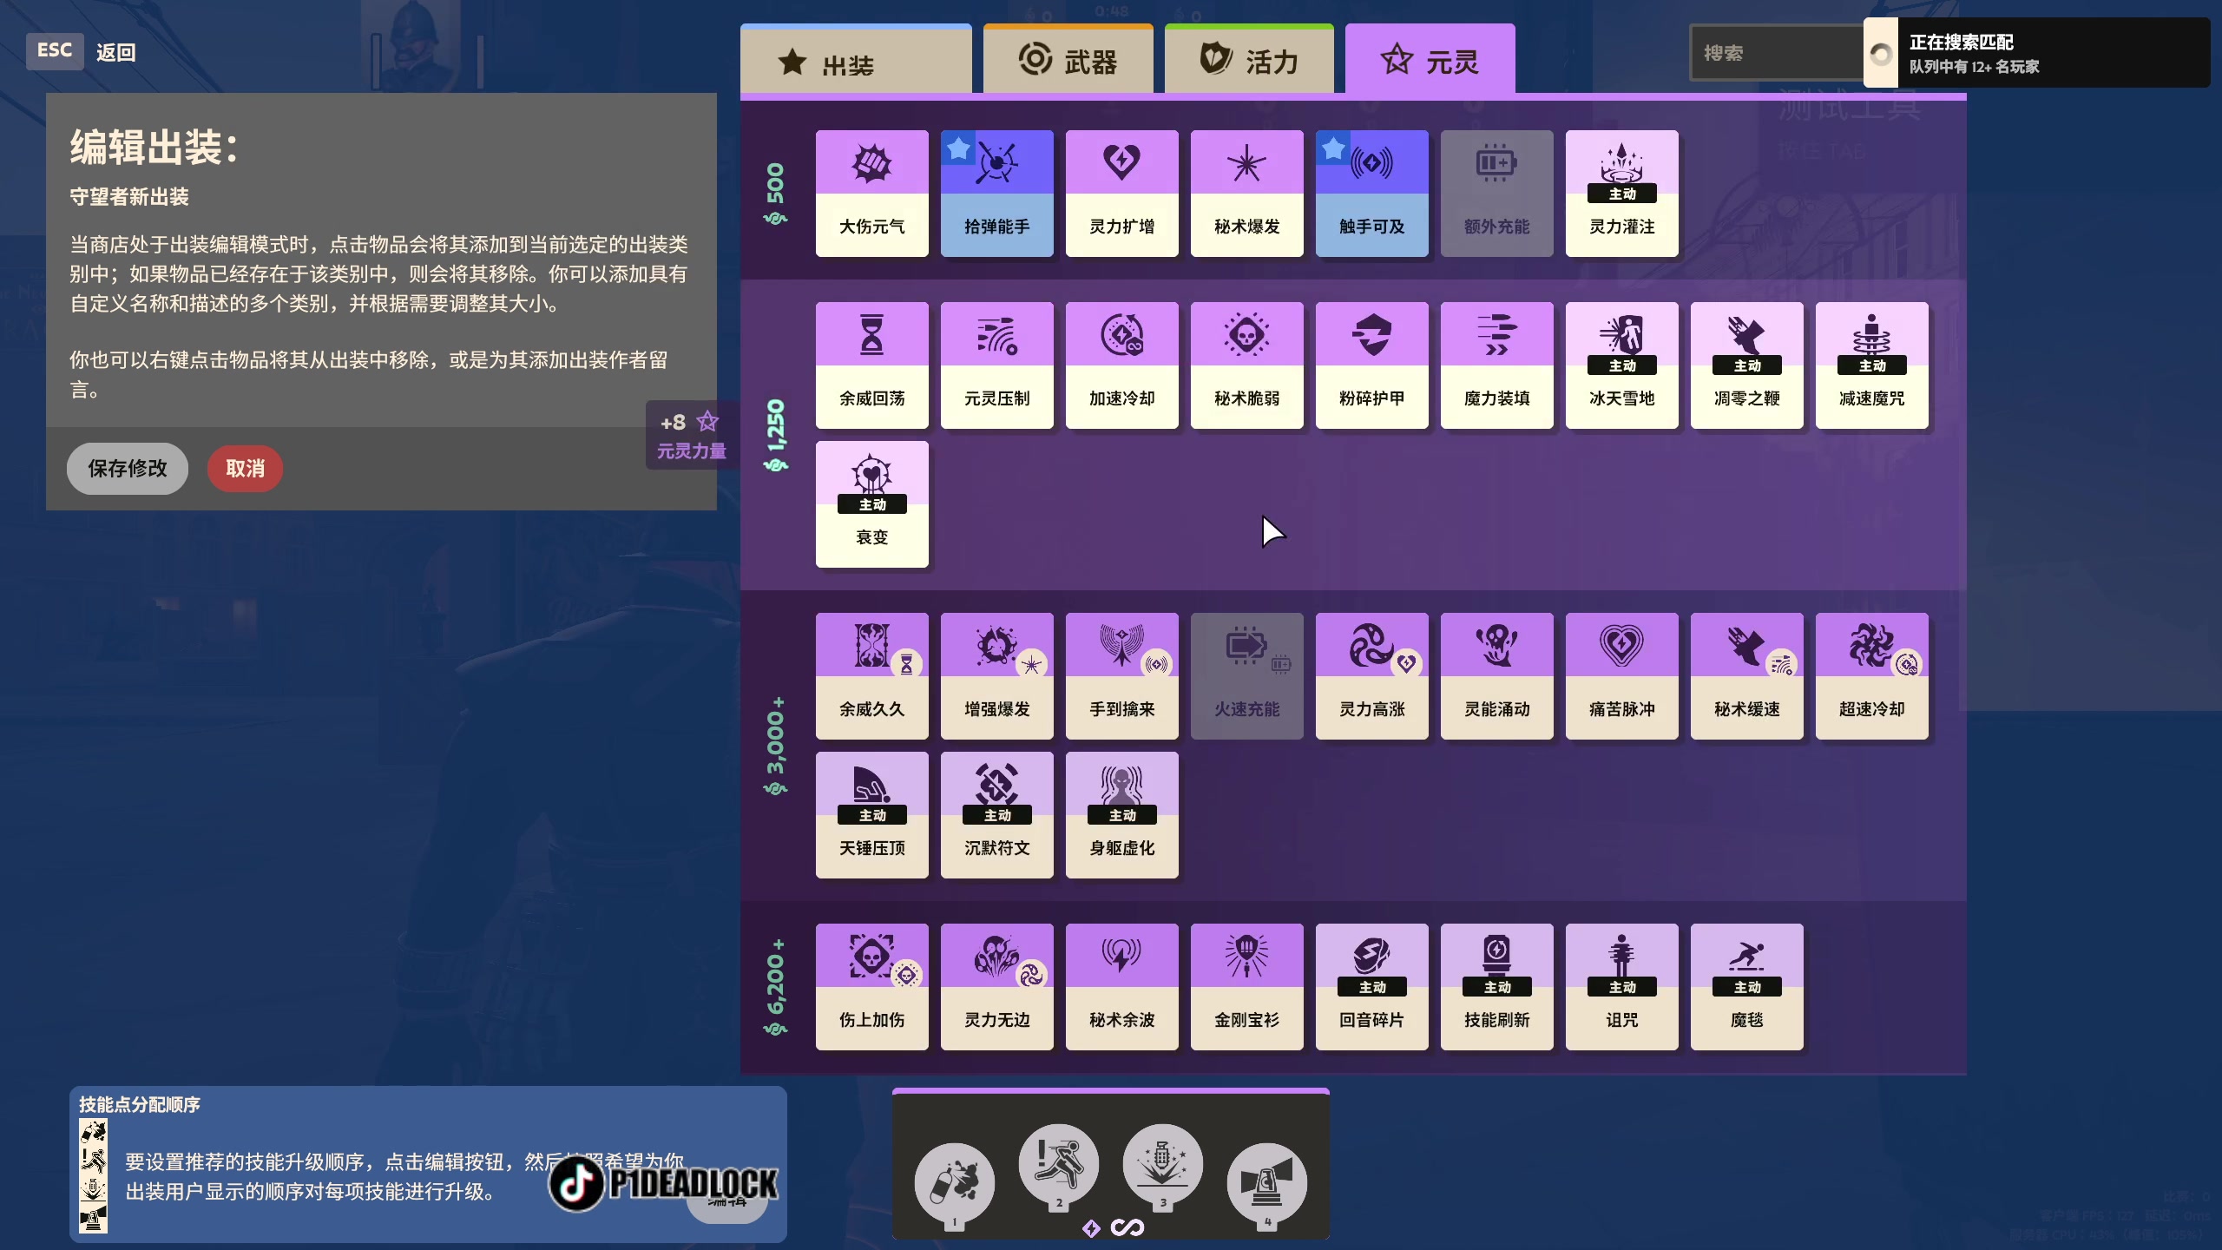Screen dimensions: 2222x1250
Task: Switch to the 活力 tab
Action: click(x=1249, y=59)
